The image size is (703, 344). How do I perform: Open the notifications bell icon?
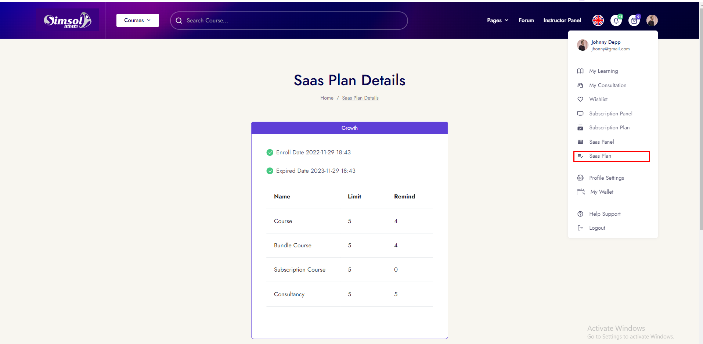[x=616, y=21]
